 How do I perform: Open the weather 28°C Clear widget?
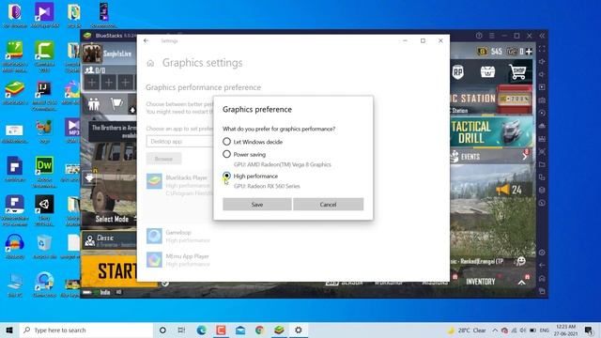[x=467, y=330]
